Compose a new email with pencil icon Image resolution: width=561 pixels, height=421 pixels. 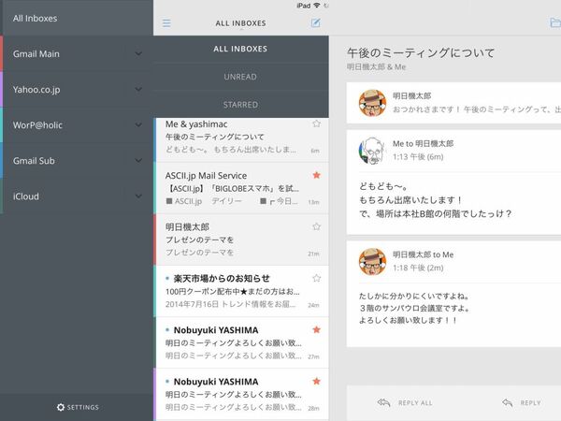(315, 22)
